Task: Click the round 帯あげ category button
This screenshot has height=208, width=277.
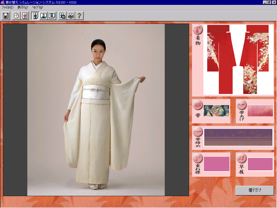Action: [242, 105]
